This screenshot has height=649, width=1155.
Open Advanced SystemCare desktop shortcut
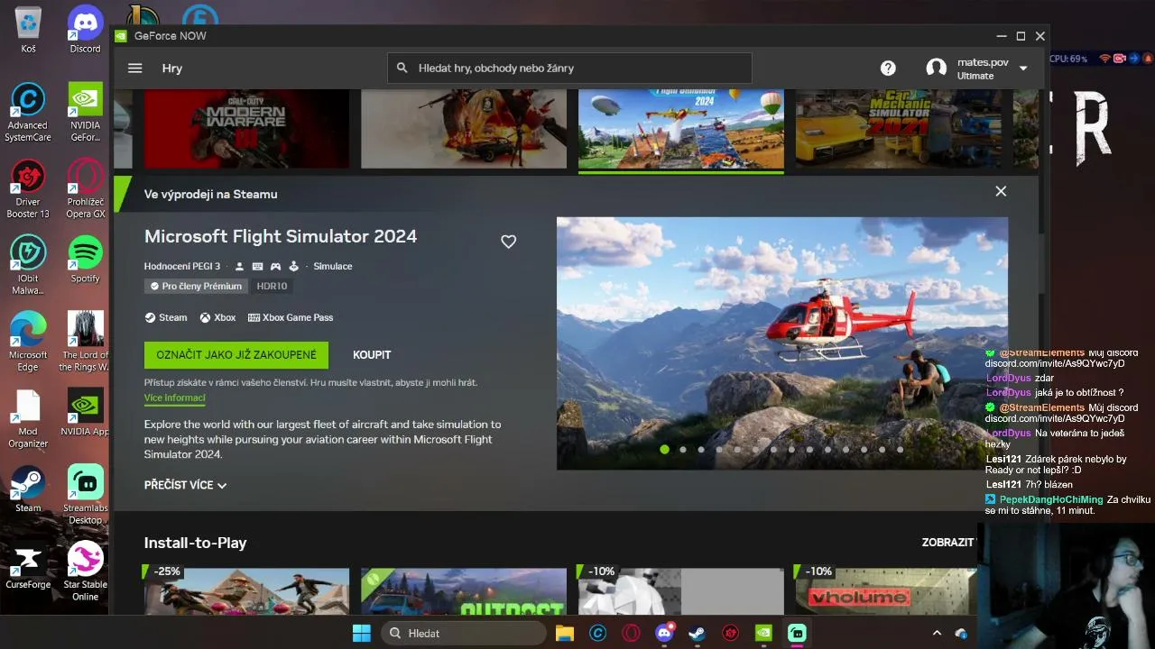pos(28,113)
